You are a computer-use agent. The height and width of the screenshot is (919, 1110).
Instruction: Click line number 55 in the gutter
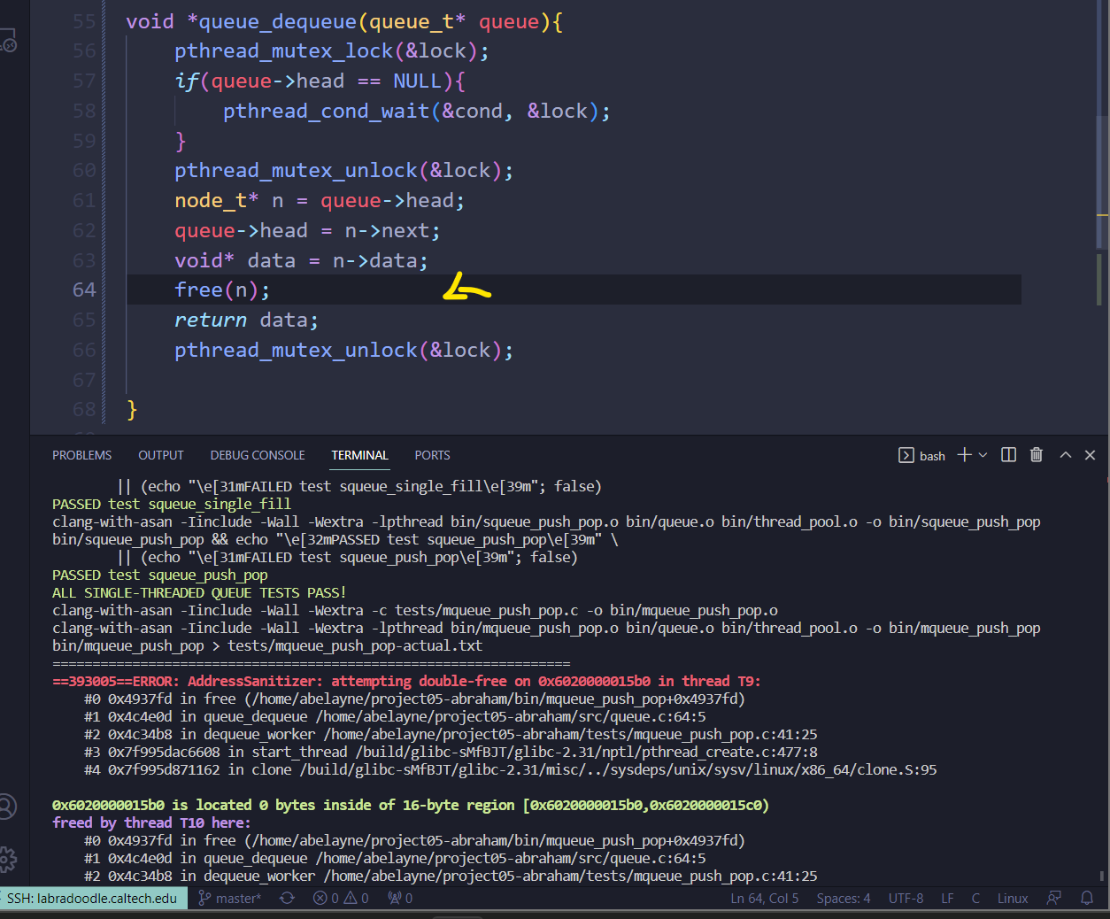click(x=84, y=21)
